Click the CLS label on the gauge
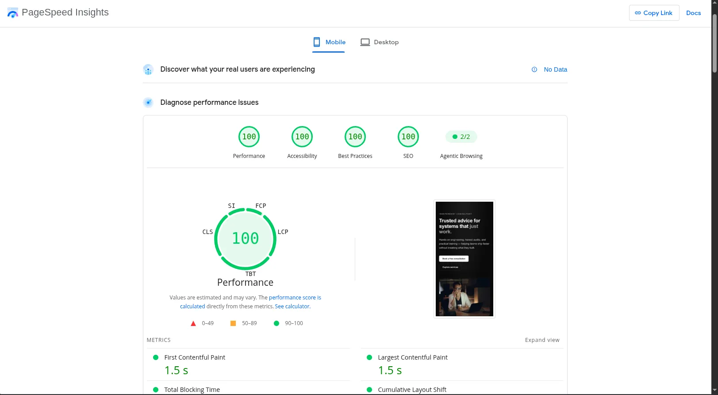 click(x=207, y=232)
